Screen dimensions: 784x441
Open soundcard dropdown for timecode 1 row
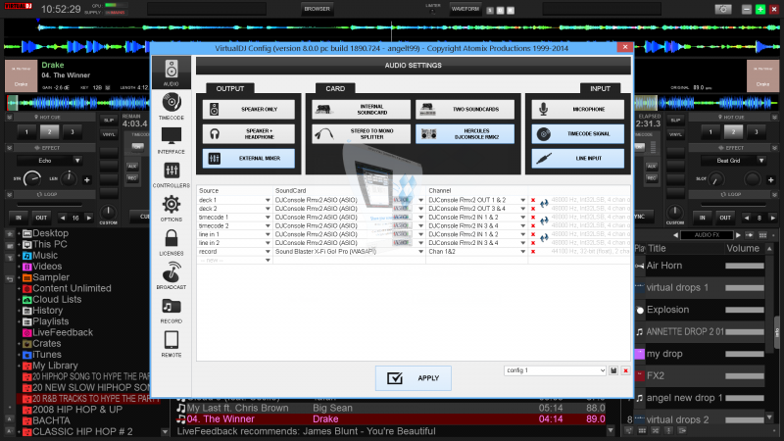coord(420,218)
